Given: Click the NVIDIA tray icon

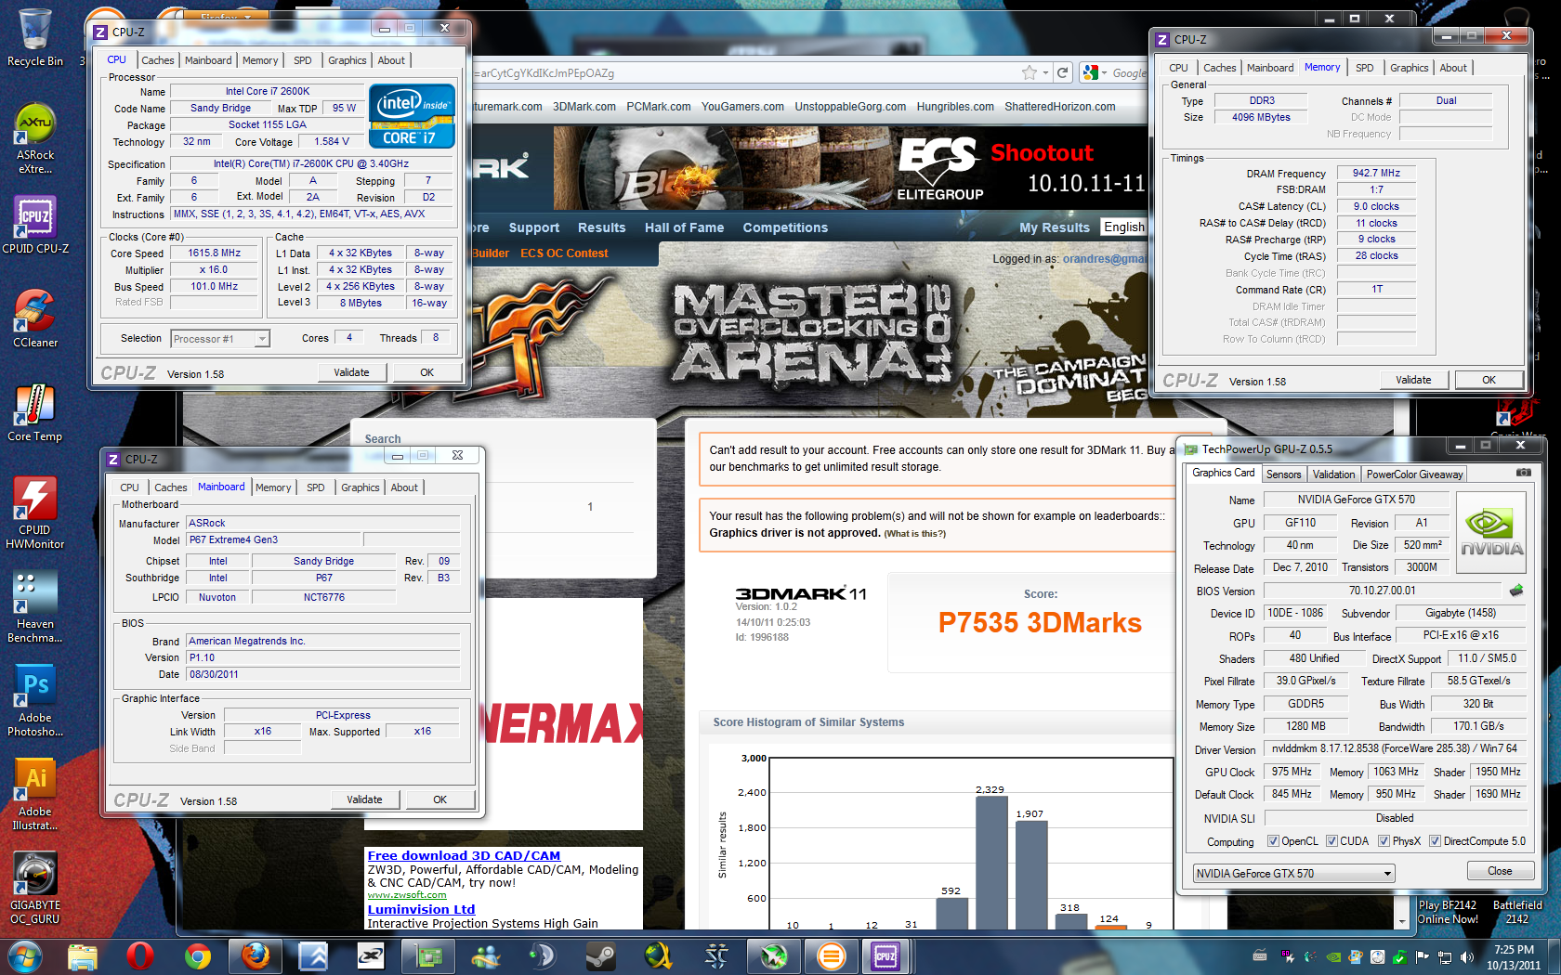Looking at the screenshot, I should coord(1333,956).
